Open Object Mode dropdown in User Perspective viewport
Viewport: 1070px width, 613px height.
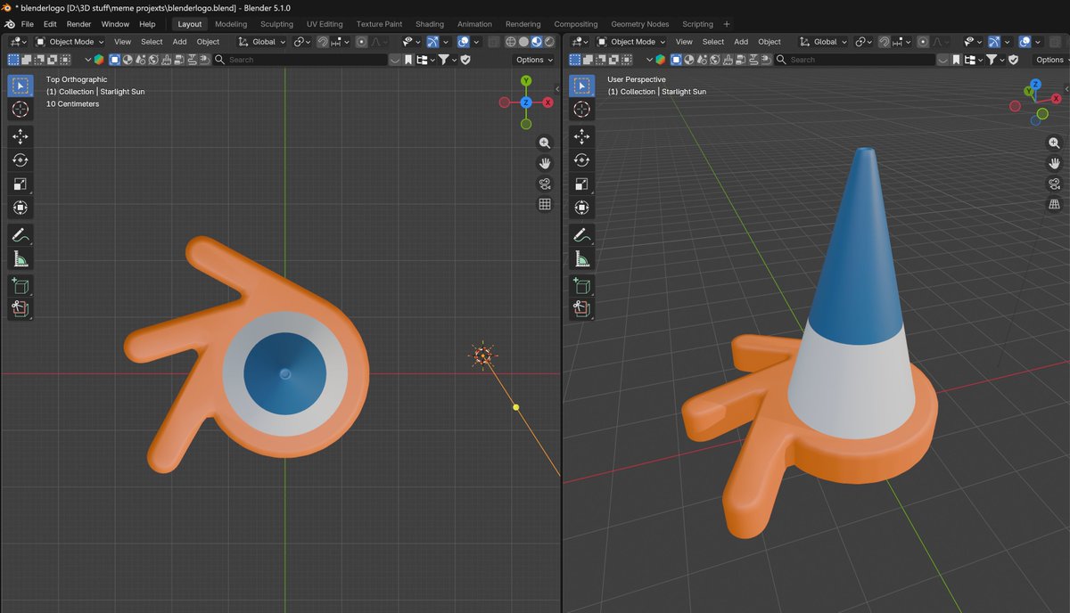click(631, 42)
